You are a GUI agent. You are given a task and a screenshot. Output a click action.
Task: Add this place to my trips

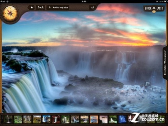58,7
